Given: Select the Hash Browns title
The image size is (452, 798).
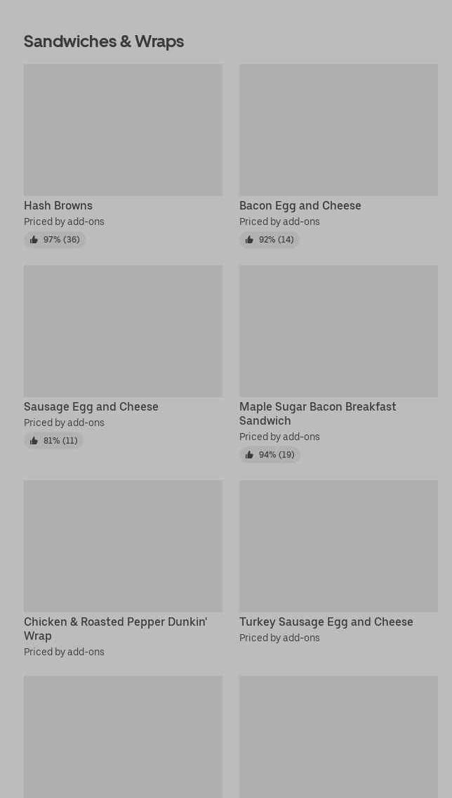Looking at the screenshot, I should (x=58, y=205).
